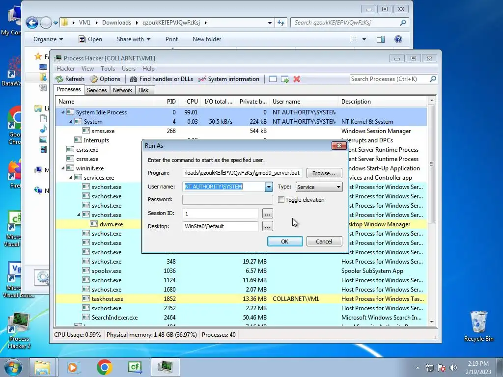The image size is (503, 377).
Task: Select the SearchIndexer.exe process row
Action: point(241,318)
